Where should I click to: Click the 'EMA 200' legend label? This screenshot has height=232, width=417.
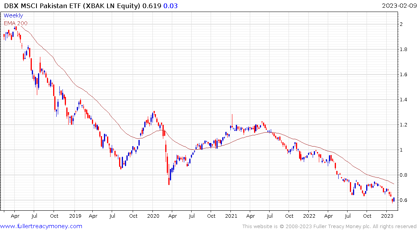pyautogui.click(x=16, y=23)
